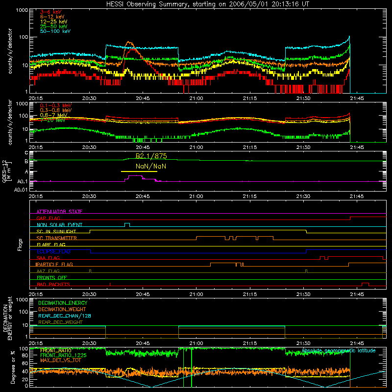Select the ECLIPSE_FLAG label
Image resolution: width=392 pixels, height=392 pixels.
tap(53, 251)
